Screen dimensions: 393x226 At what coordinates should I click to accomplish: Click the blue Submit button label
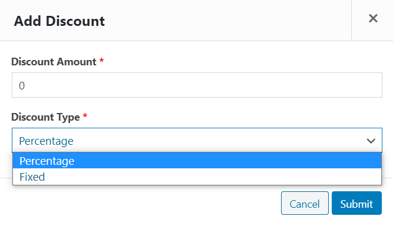356,204
